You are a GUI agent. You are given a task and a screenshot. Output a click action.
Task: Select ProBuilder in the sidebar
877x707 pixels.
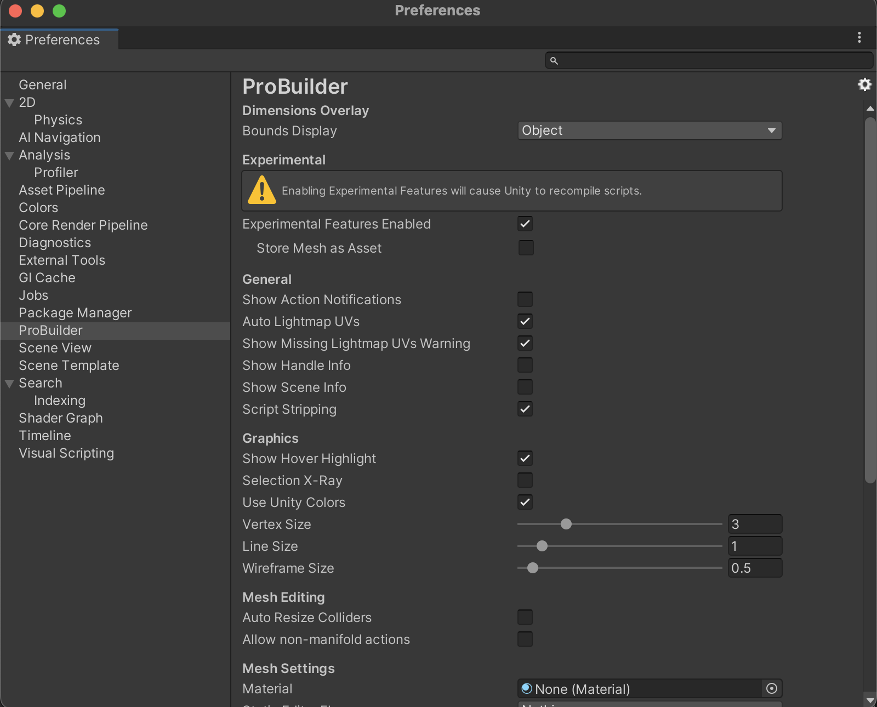tap(115, 330)
